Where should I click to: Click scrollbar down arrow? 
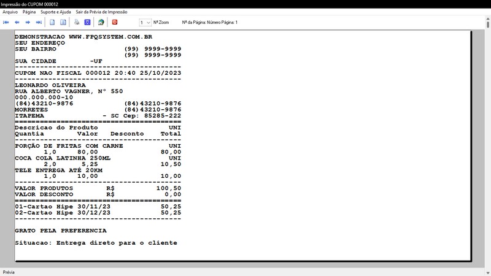(488, 273)
